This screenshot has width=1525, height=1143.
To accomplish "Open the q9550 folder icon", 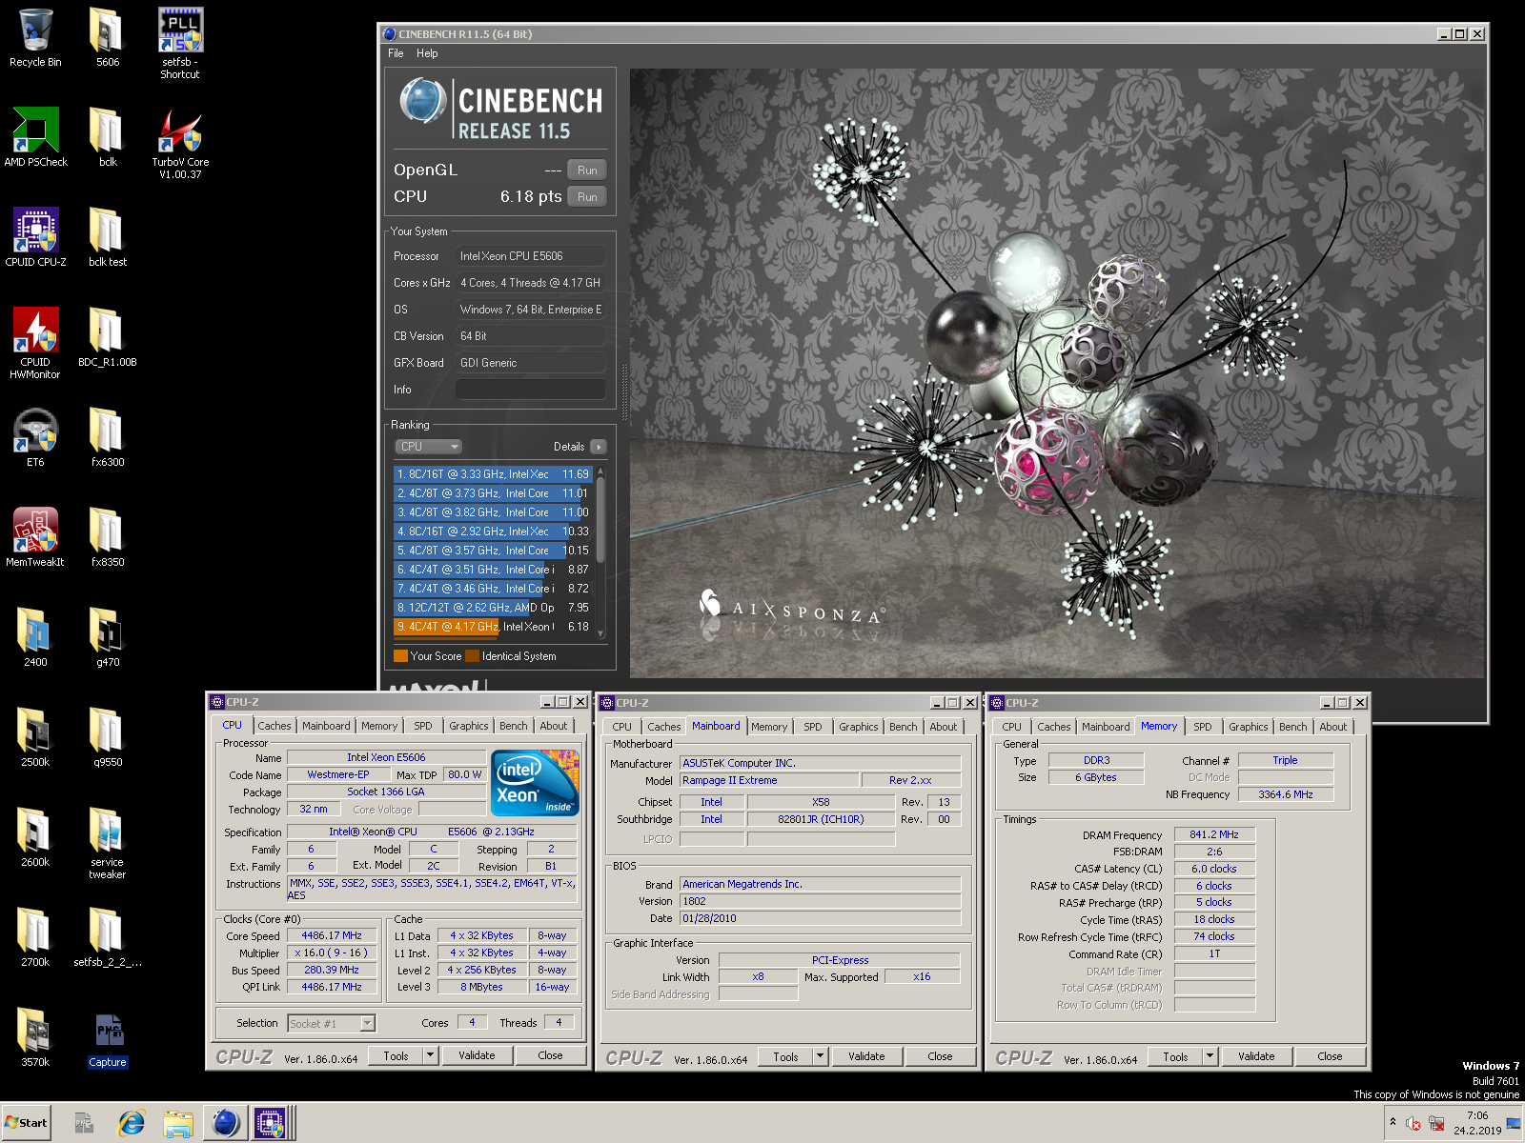I will (107, 737).
